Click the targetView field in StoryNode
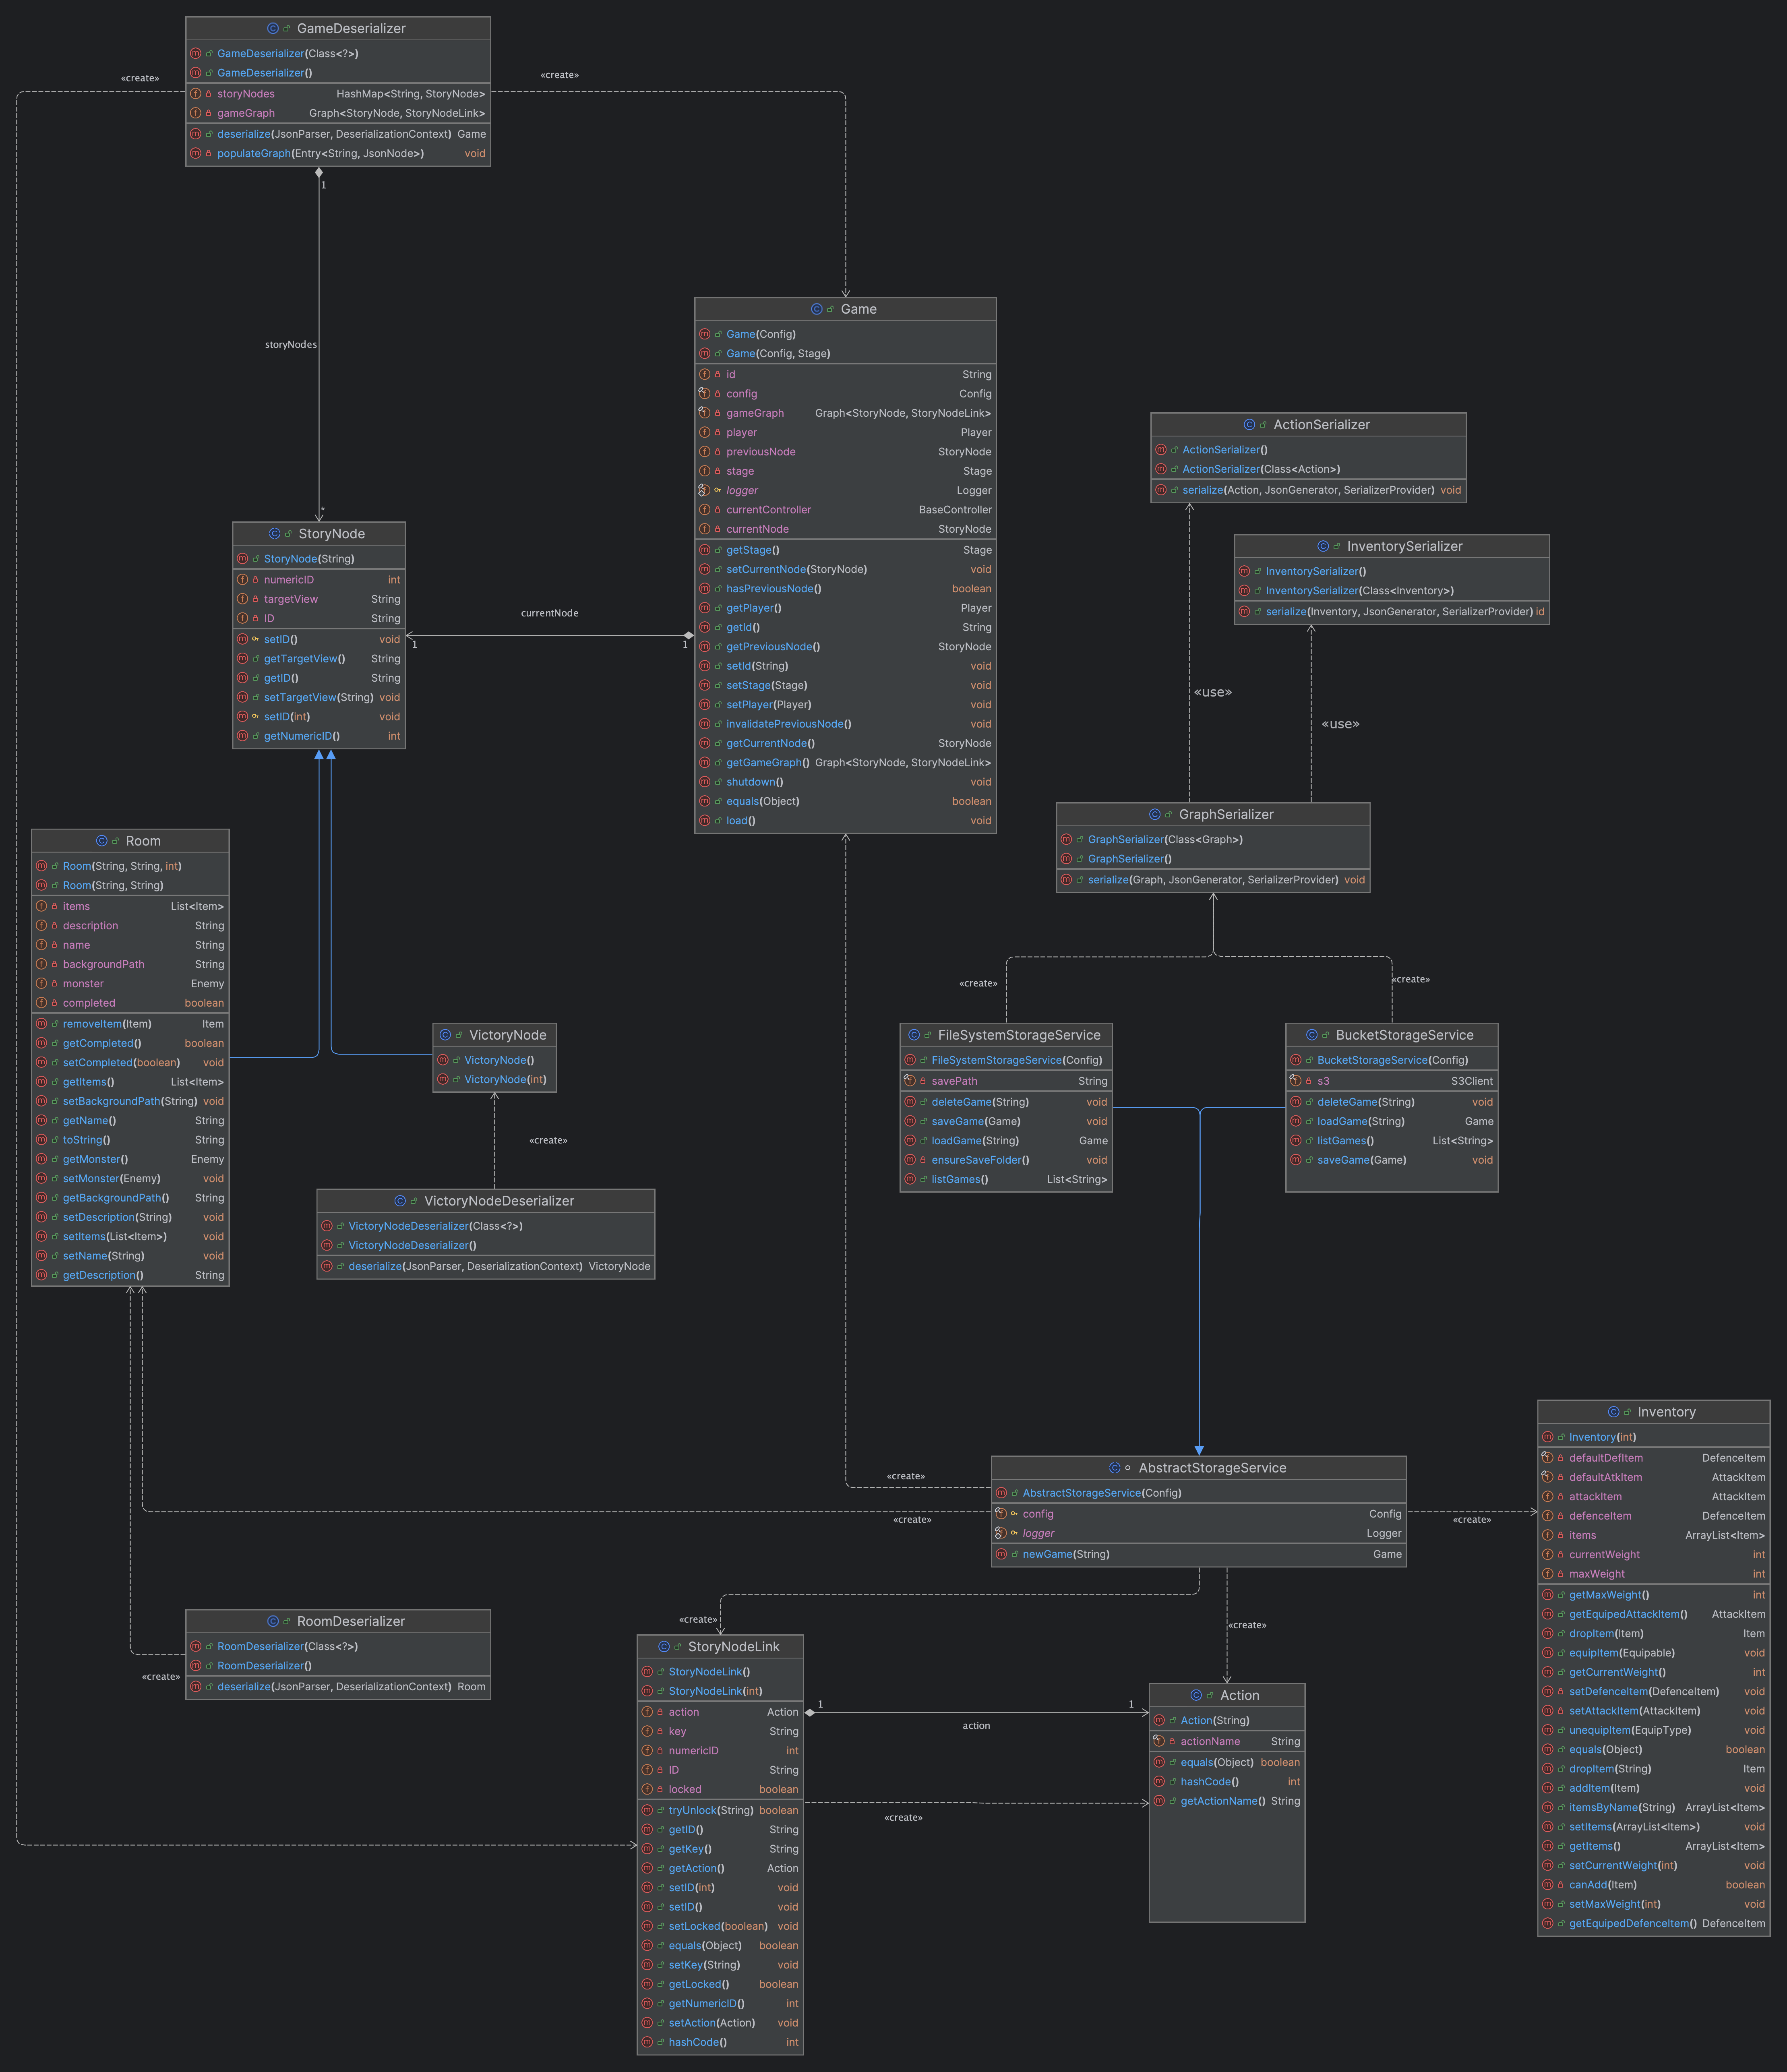Viewport: 1787px width, 2072px height. 319,599
